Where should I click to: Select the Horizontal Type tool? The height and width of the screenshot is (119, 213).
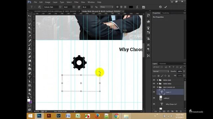(x=30, y=77)
